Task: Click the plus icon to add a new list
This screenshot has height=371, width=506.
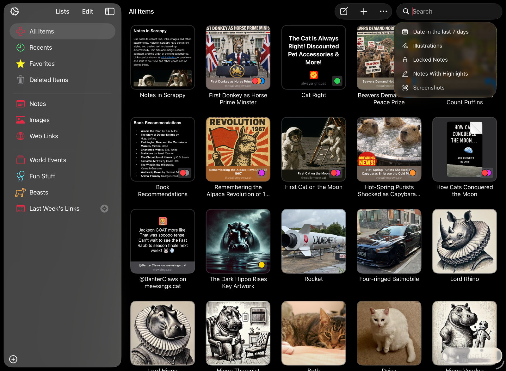Action: 13,359
